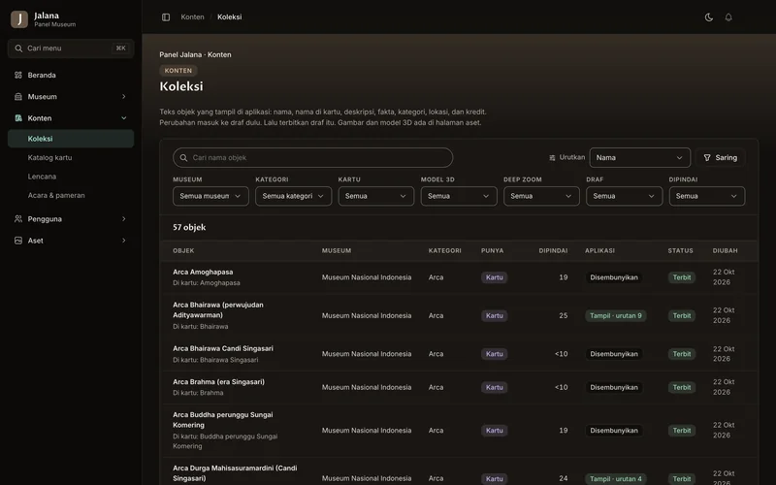
Task: Click Terbit badge in Arca Brahma row
Action: click(682, 387)
